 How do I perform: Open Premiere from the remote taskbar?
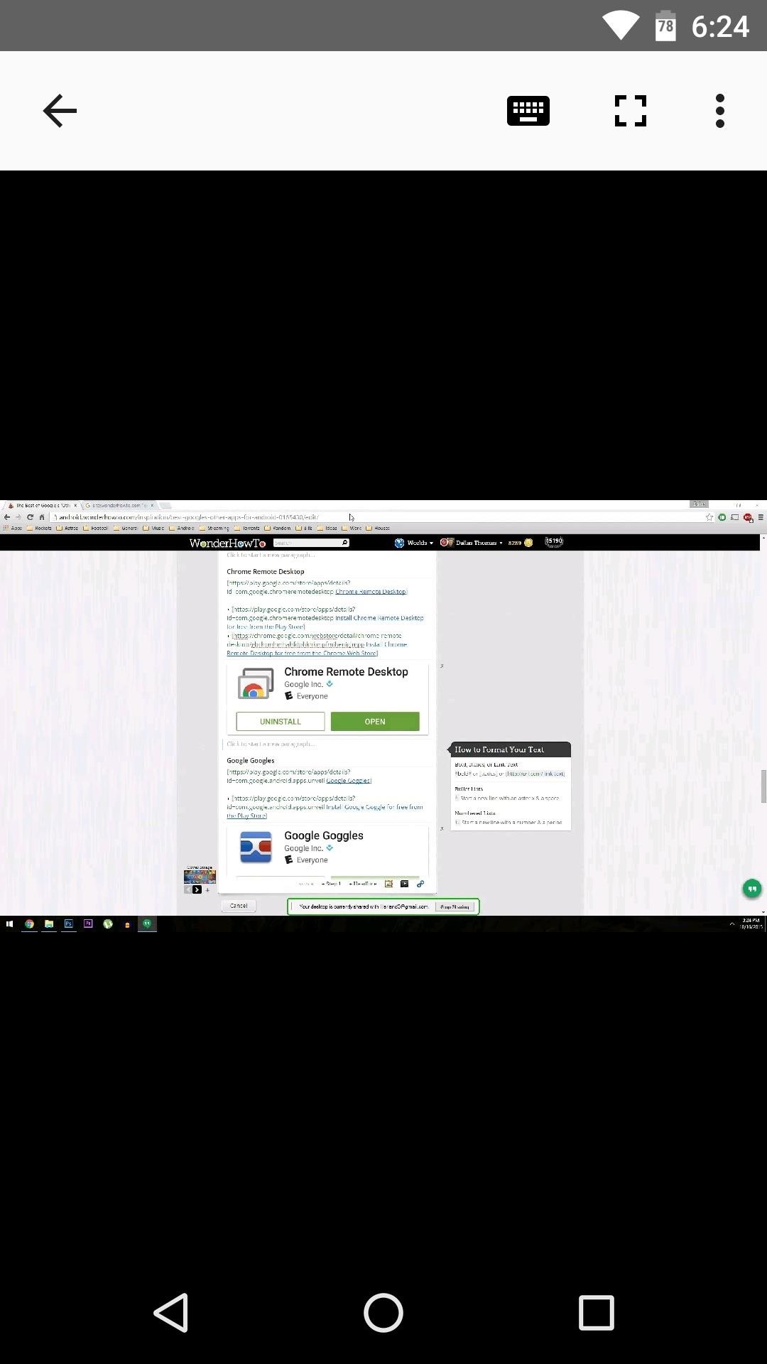coord(88,924)
